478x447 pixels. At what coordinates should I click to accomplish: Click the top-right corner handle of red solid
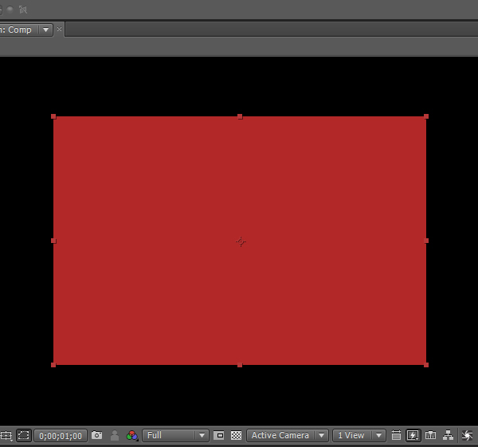click(x=426, y=116)
